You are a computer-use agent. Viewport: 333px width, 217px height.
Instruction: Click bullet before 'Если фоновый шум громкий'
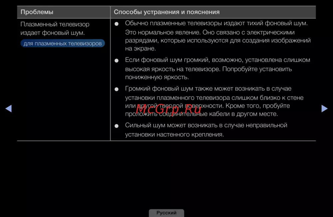coord(117,61)
